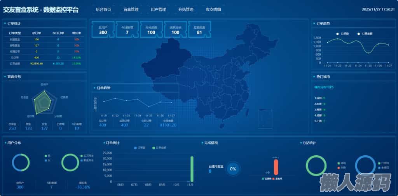Click the table cell showing 150
This screenshot has height=196, width=398.
[x=37, y=39]
